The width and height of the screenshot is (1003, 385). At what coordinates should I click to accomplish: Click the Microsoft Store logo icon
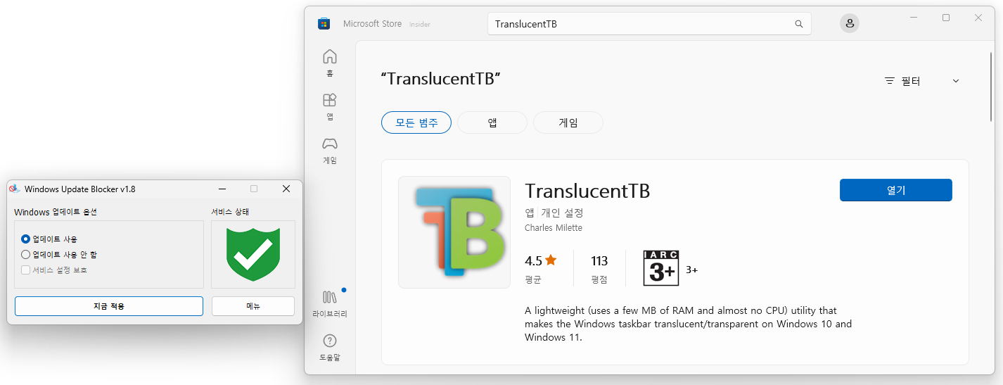tap(324, 24)
